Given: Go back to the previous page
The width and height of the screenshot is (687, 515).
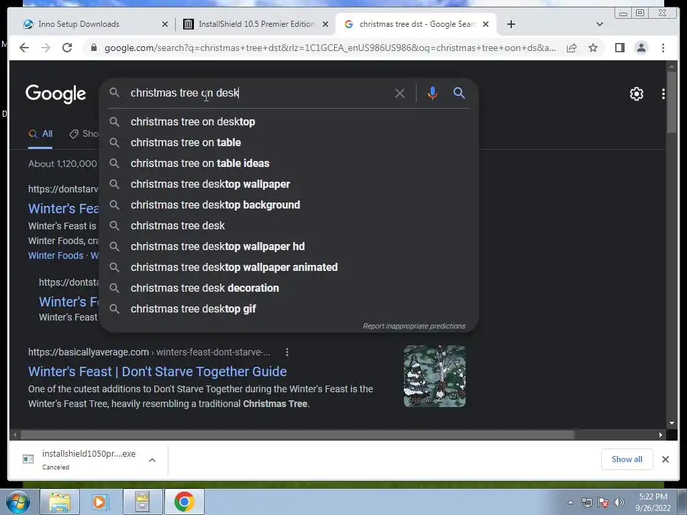Looking at the screenshot, I should [x=24, y=48].
